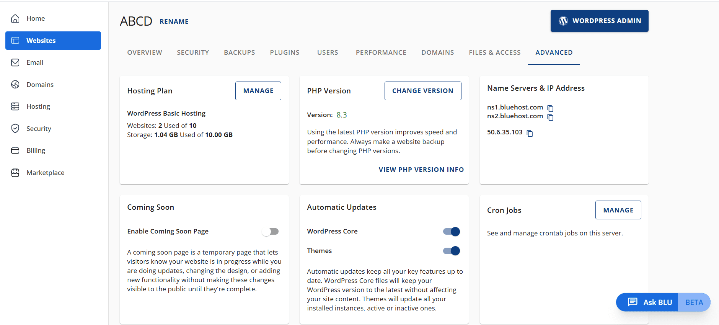Copy the IP address 50.6.35.103
This screenshot has height=325, width=719.
tap(530, 133)
